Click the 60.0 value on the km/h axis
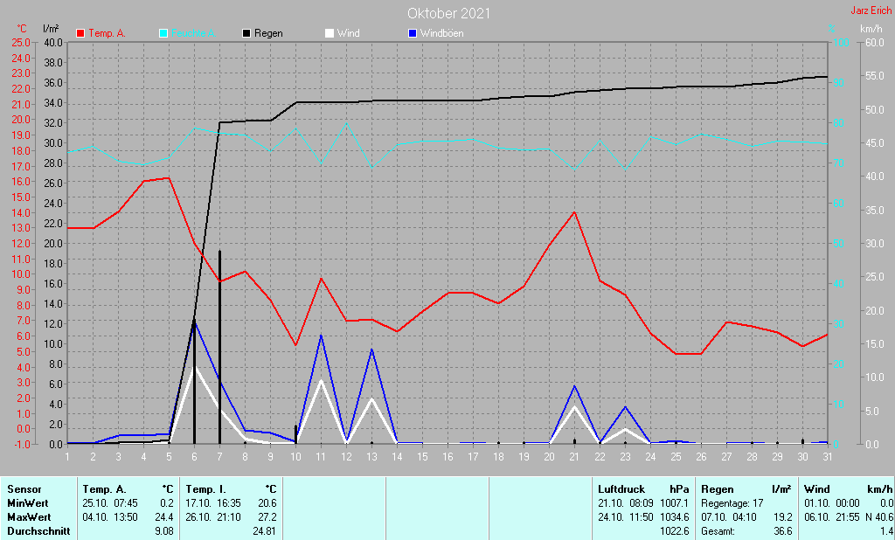Image resolution: width=895 pixels, height=540 pixels. click(x=874, y=42)
